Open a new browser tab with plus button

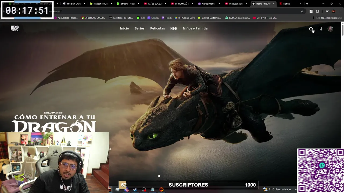point(307,4)
